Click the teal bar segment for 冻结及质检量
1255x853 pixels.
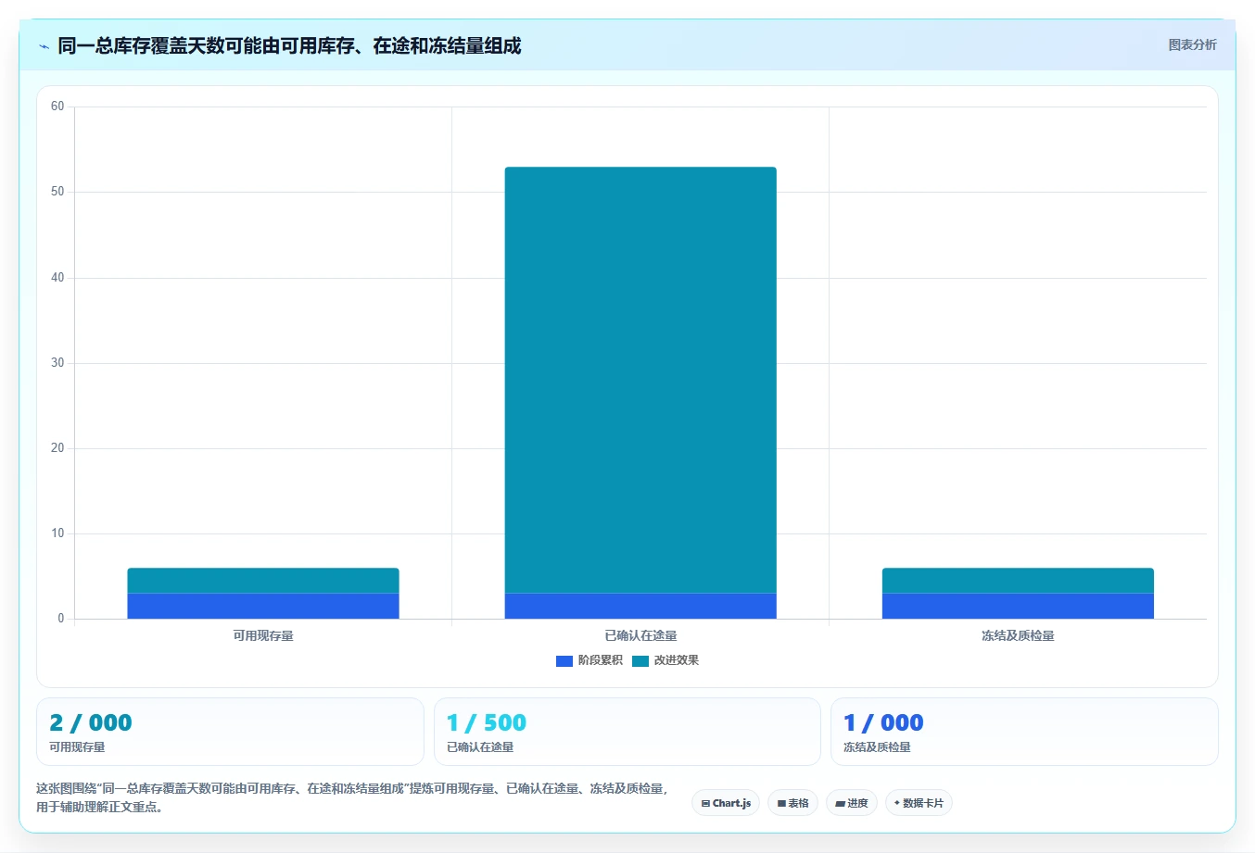[1018, 581]
